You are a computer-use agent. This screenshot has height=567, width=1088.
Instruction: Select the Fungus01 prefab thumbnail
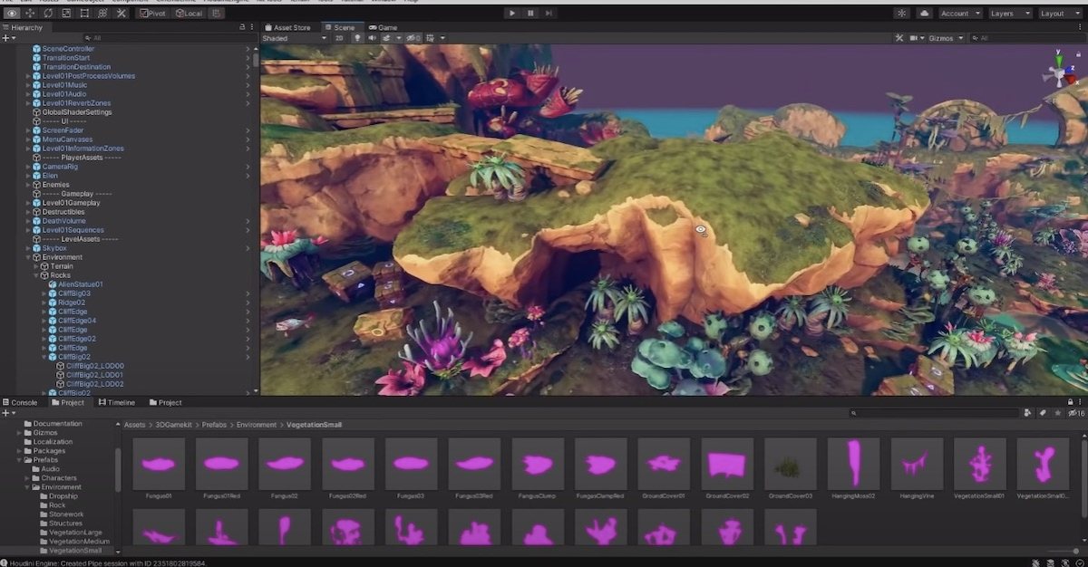point(158,463)
